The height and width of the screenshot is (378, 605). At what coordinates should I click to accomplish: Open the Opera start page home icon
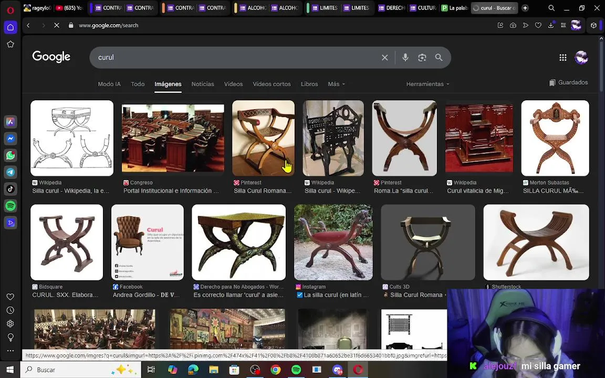click(x=11, y=27)
